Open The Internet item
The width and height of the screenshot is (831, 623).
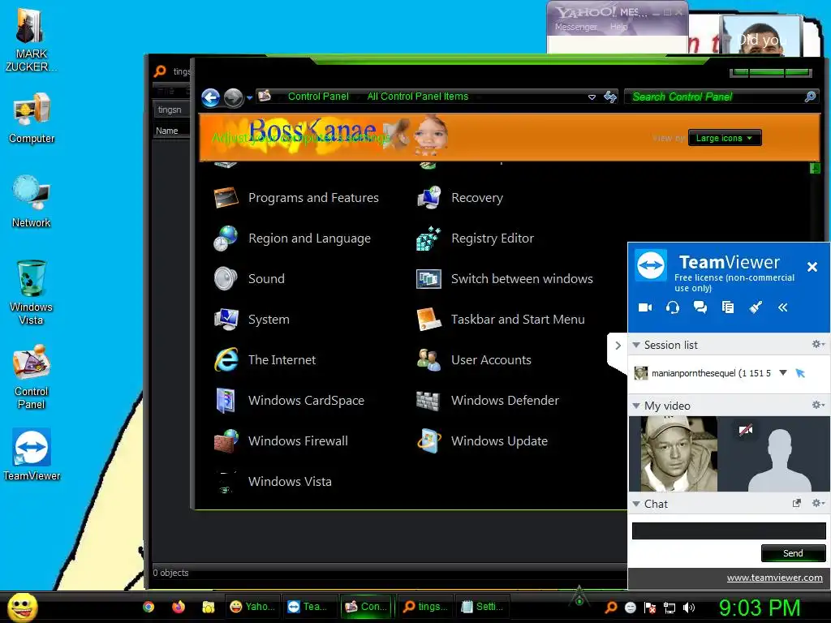pyautogui.click(x=265, y=359)
